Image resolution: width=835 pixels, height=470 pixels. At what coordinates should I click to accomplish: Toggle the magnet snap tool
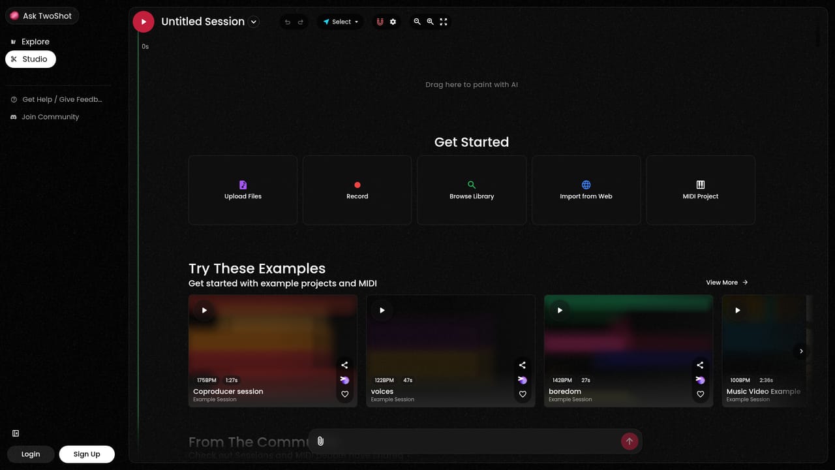[x=380, y=22]
